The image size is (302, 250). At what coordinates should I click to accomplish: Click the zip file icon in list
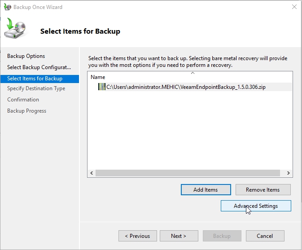pos(102,87)
